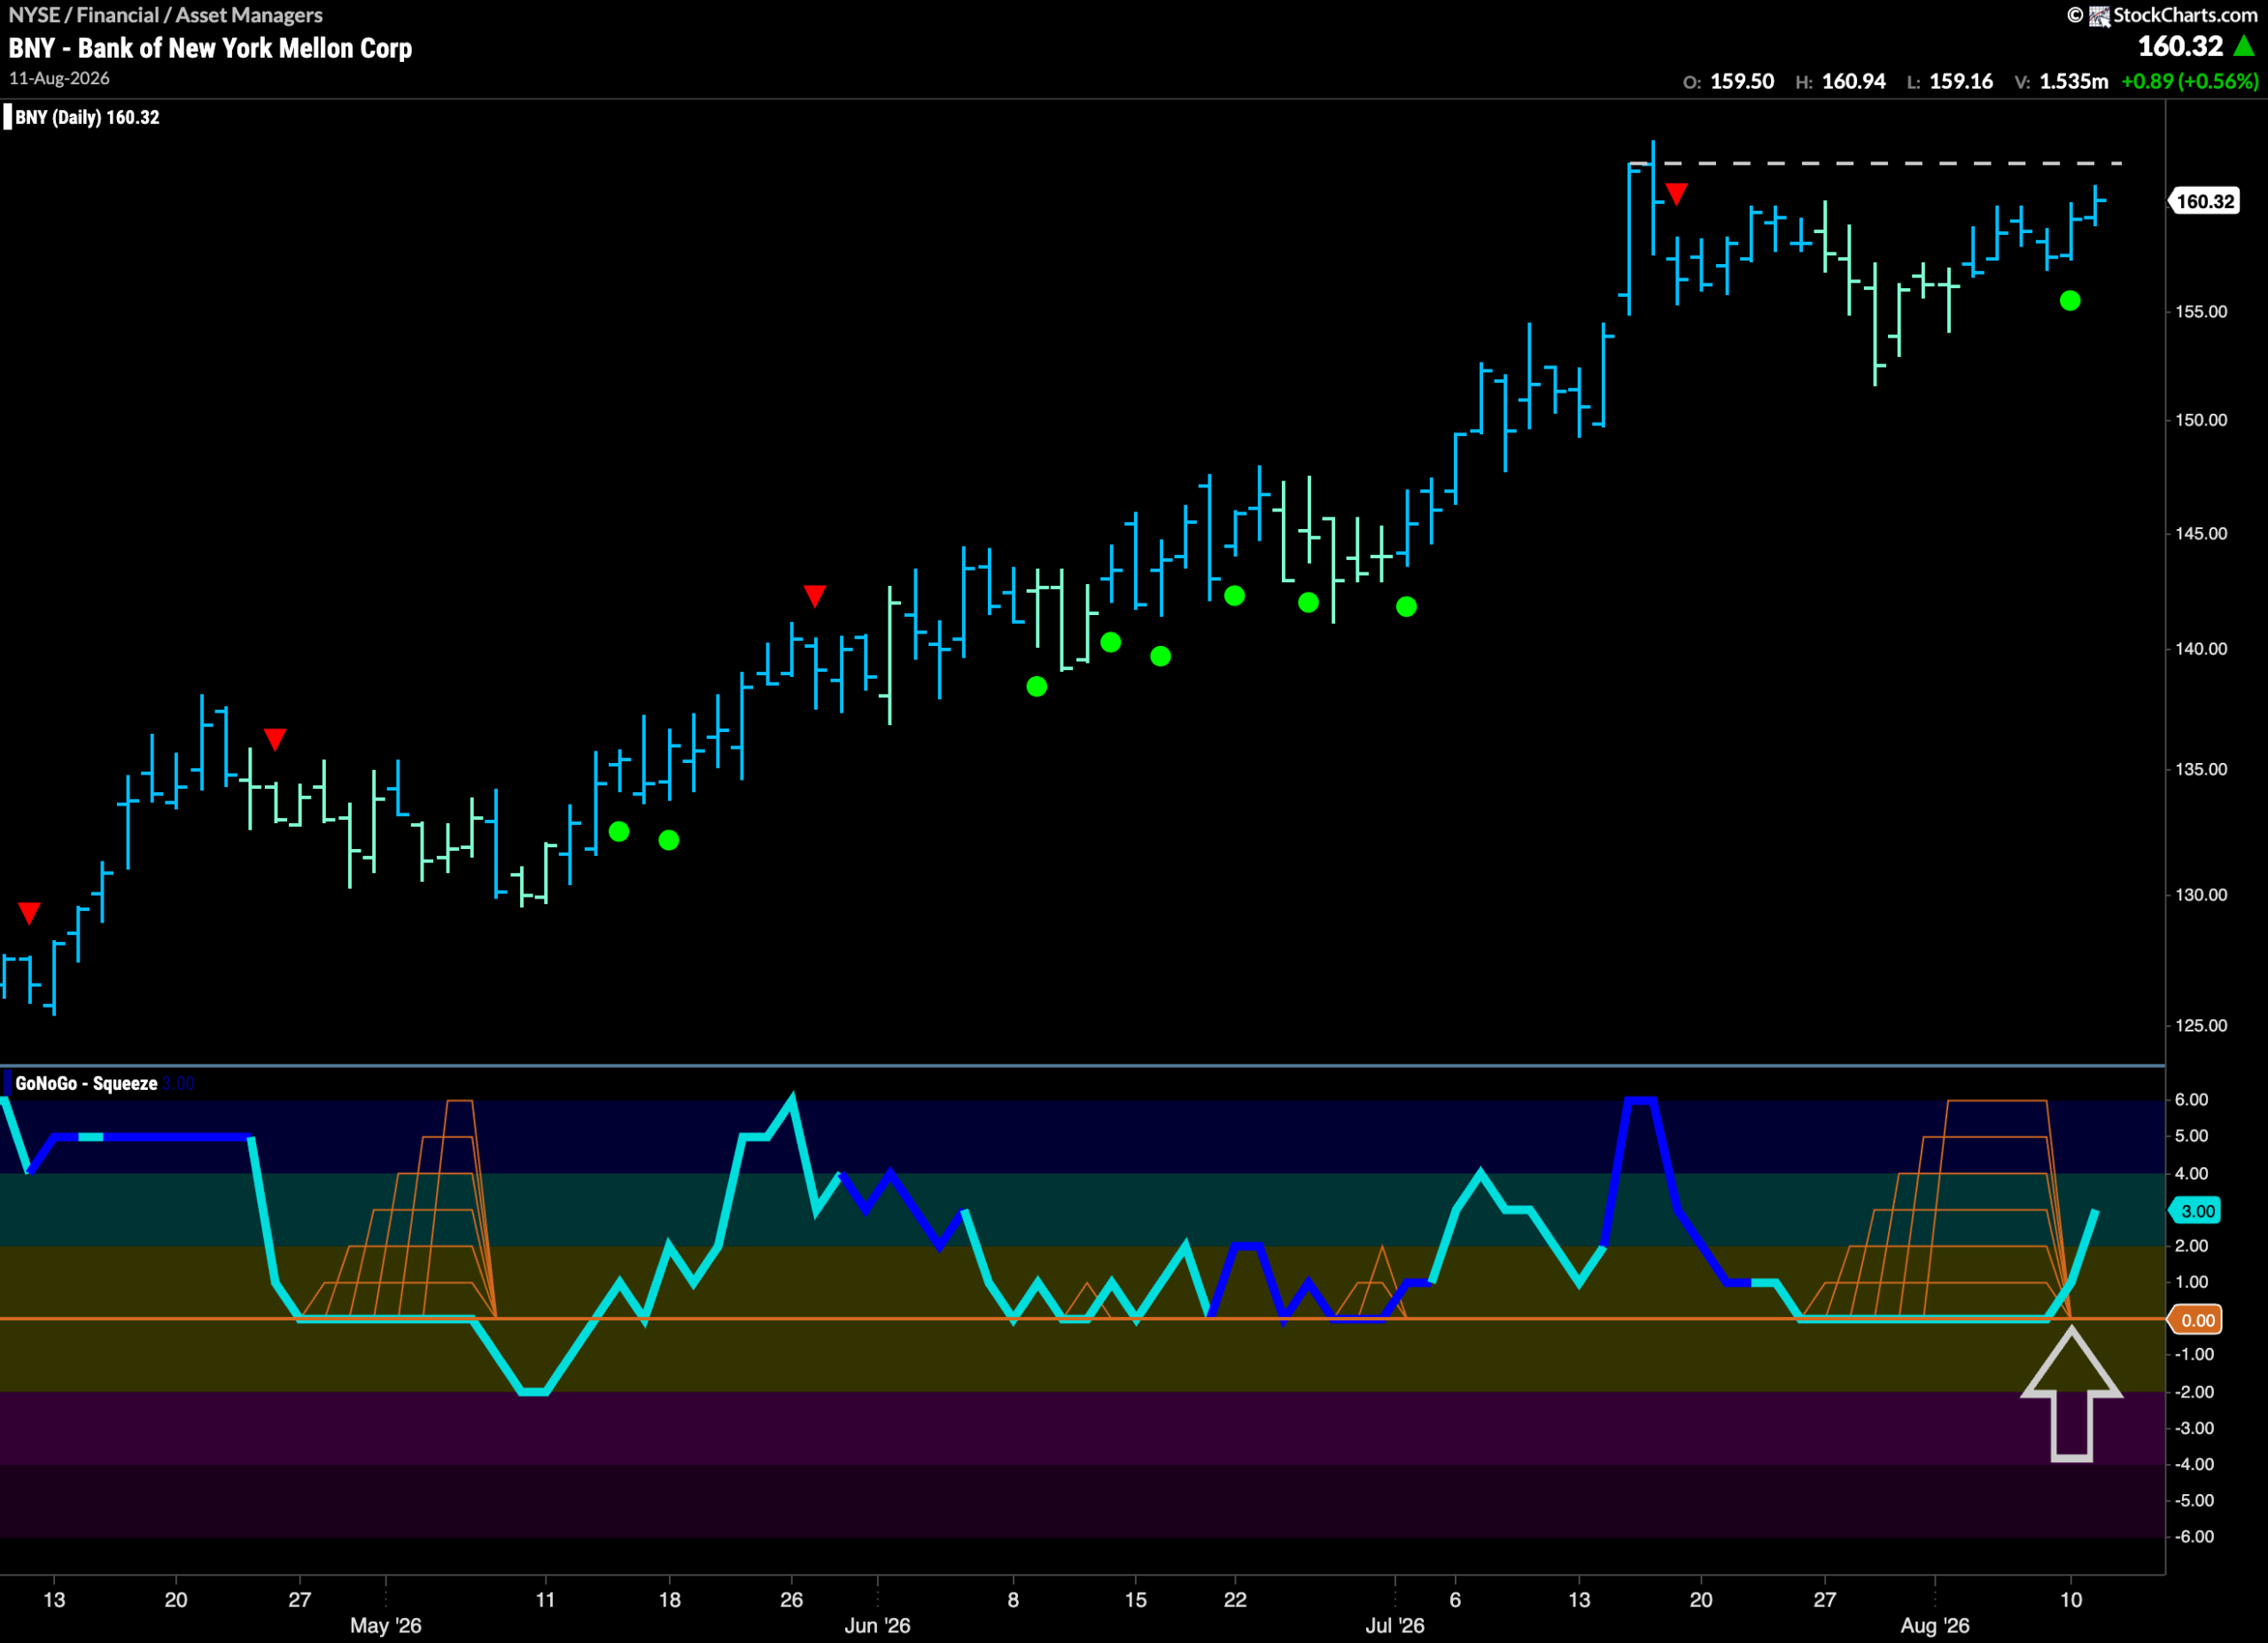Click the red triangle marker near May 26
This screenshot has width=2268, height=1643.
[815, 597]
